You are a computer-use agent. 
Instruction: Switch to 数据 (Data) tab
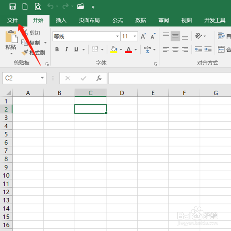coord(141,20)
